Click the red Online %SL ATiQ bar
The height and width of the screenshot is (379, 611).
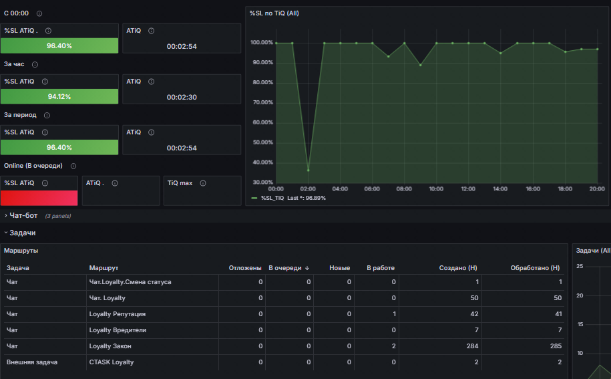[39, 198]
